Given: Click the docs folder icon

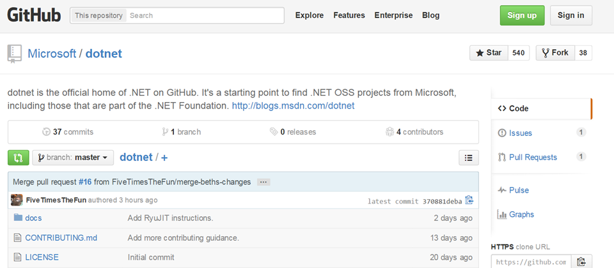Looking at the screenshot, I should coord(18,218).
